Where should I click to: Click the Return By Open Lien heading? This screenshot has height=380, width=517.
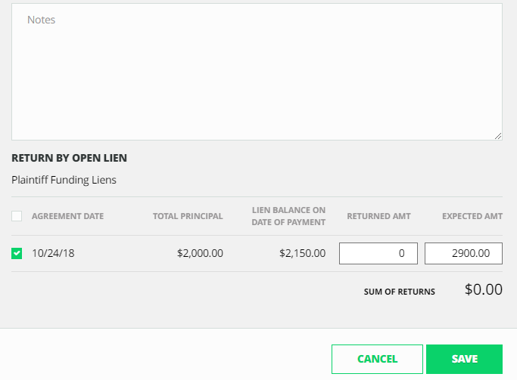click(x=69, y=159)
